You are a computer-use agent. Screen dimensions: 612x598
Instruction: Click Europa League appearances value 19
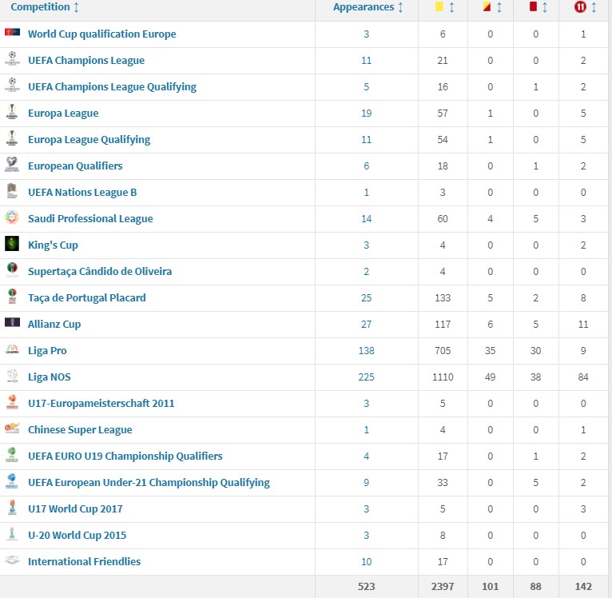pos(366,114)
